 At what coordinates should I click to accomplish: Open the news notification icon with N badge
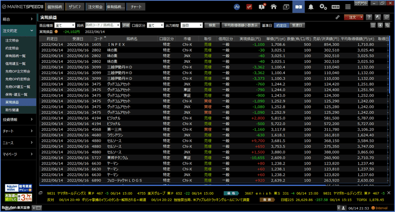(262, 7)
